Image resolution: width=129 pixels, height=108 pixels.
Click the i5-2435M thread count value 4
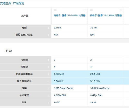(x=54, y=67)
